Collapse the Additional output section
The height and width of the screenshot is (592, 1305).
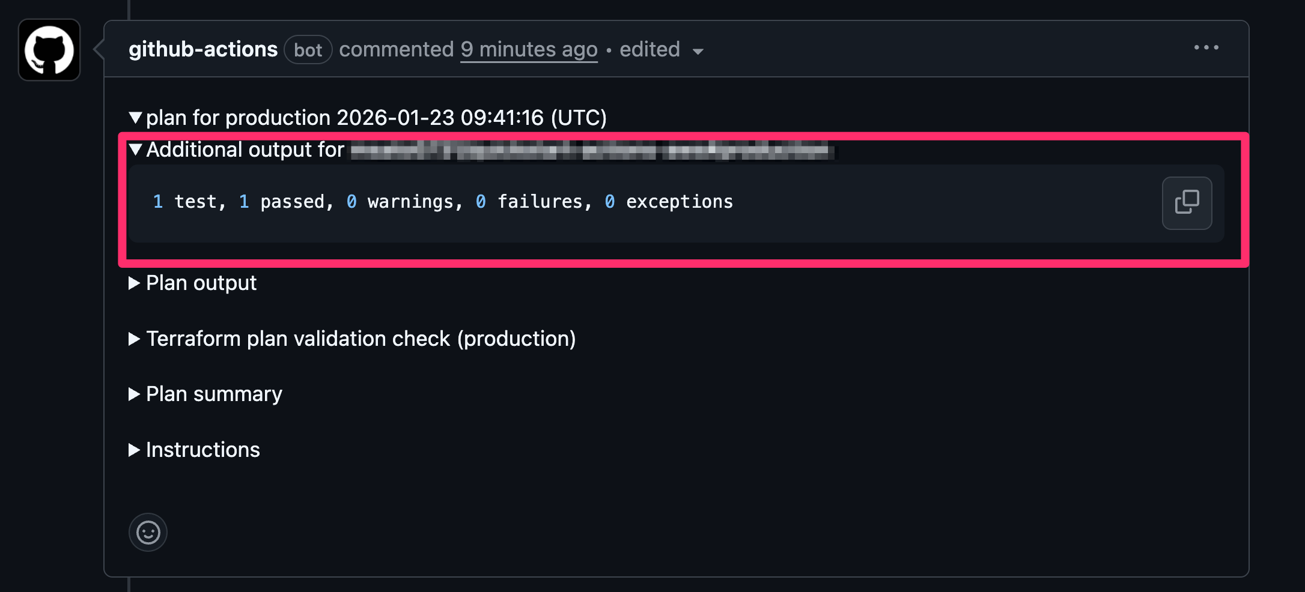point(136,150)
